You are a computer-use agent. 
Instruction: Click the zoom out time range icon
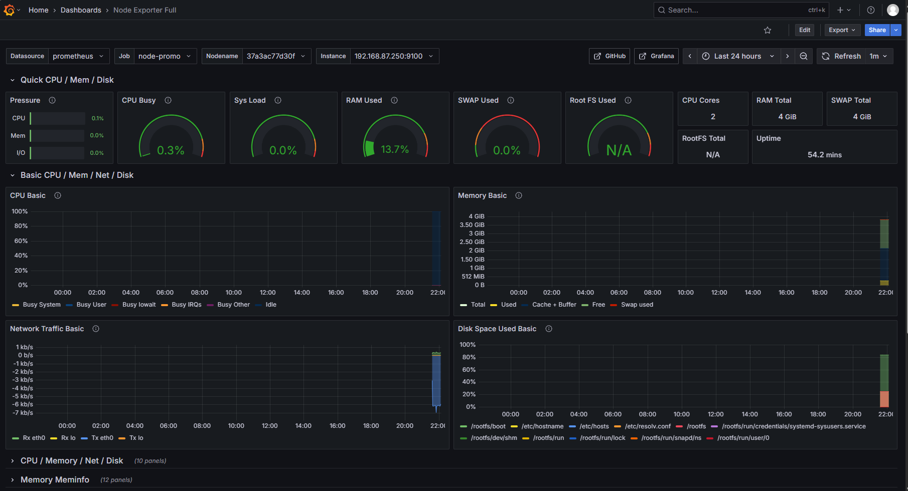[x=803, y=56]
